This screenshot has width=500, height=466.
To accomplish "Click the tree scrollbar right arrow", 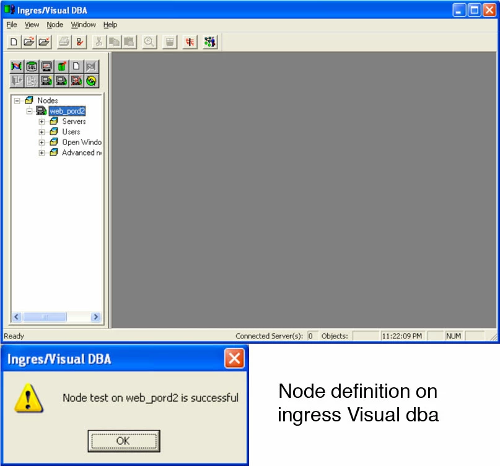I will (95, 317).
